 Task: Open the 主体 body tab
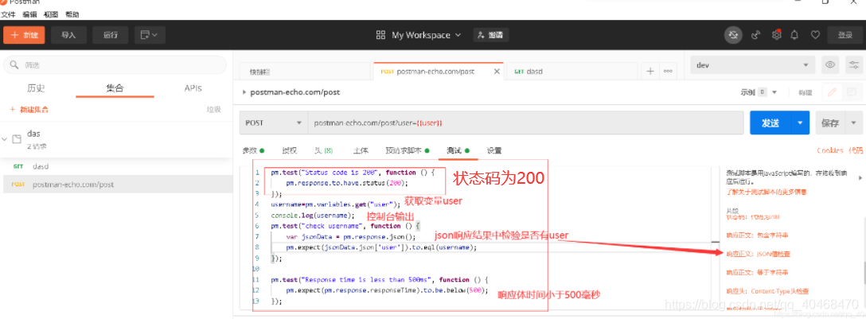[361, 150]
